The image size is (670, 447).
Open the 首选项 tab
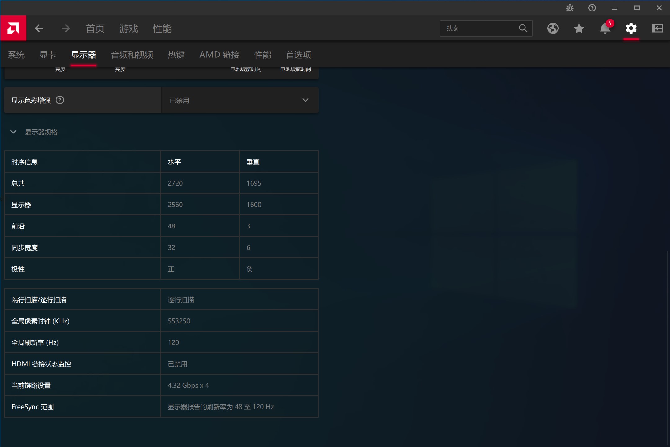(x=298, y=55)
